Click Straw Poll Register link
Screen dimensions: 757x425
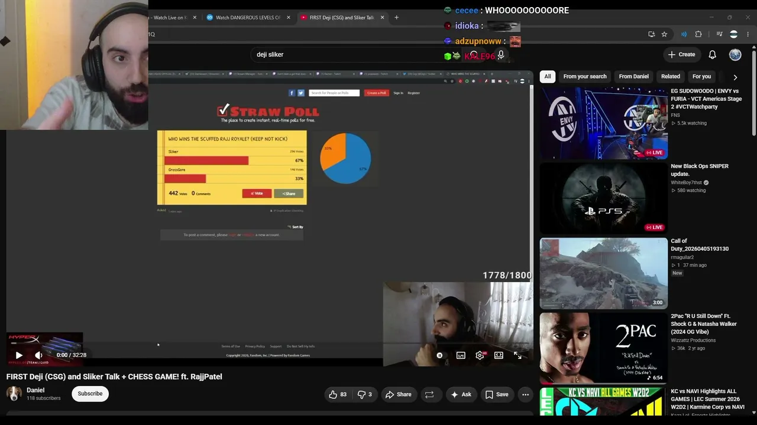coord(413,93)
